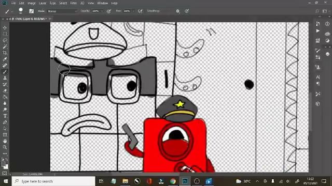The height and width of the screenshot is (186, 332).
Task: Select the Healing Brush tool
Action: [5, 66]
